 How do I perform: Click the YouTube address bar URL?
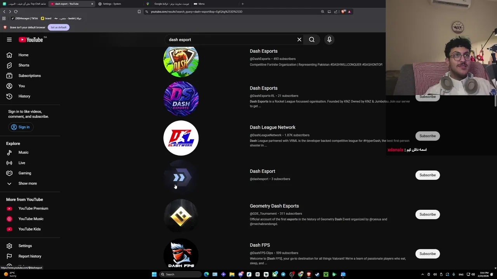pos(196,12)
